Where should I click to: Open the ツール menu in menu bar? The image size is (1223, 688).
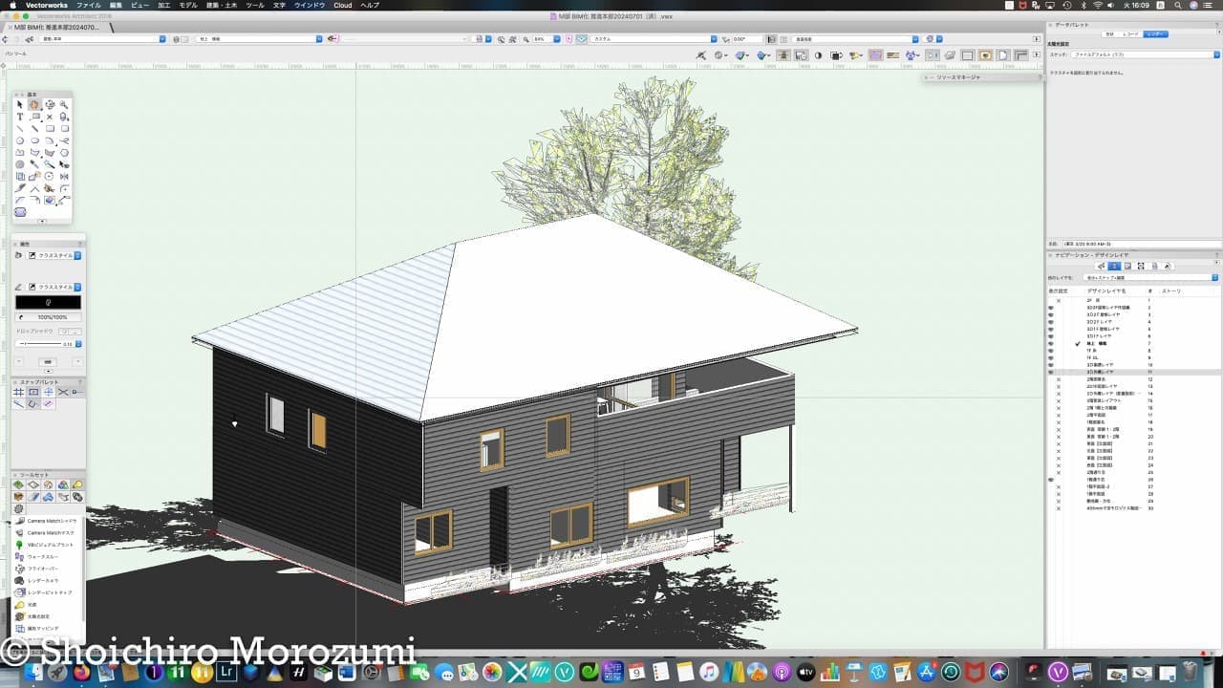255,5
